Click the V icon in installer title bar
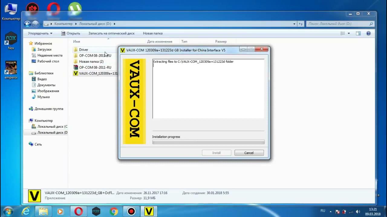Screen dimensions: 387x217 [x=122, y=50]
